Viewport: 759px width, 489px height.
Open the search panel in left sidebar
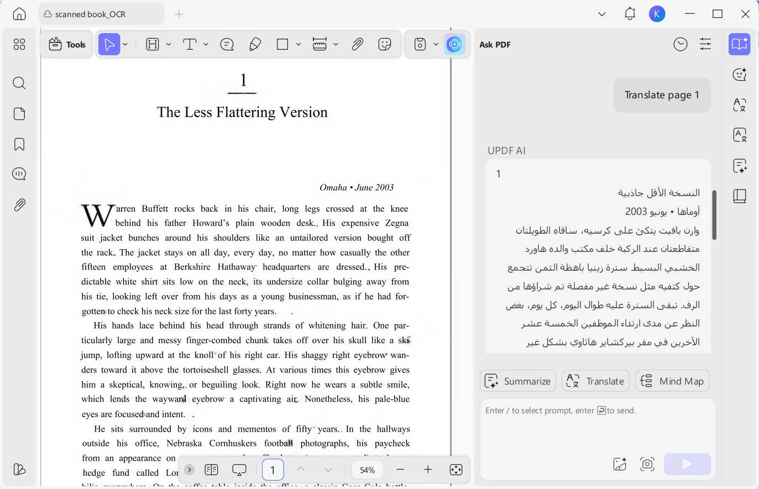[x=19, y=83]
